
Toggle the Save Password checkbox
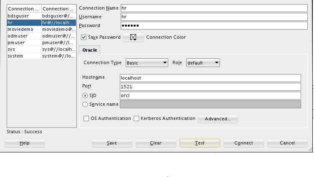(x=84, y=37)
